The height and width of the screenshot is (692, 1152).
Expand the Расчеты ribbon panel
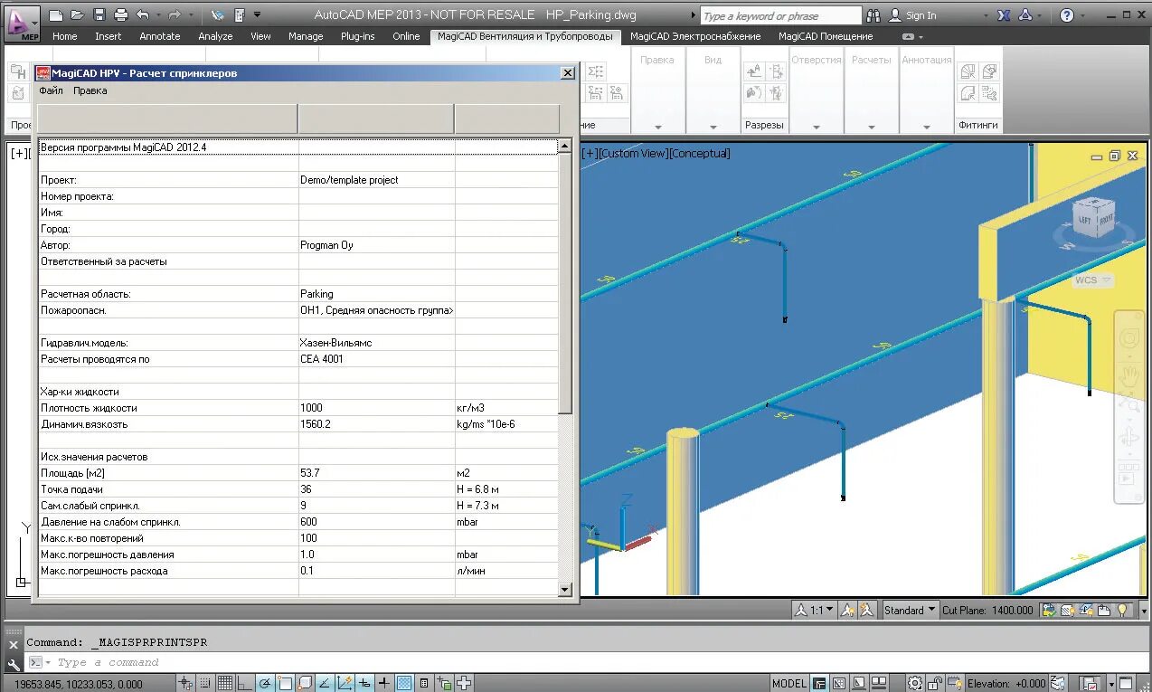point(872,128)
